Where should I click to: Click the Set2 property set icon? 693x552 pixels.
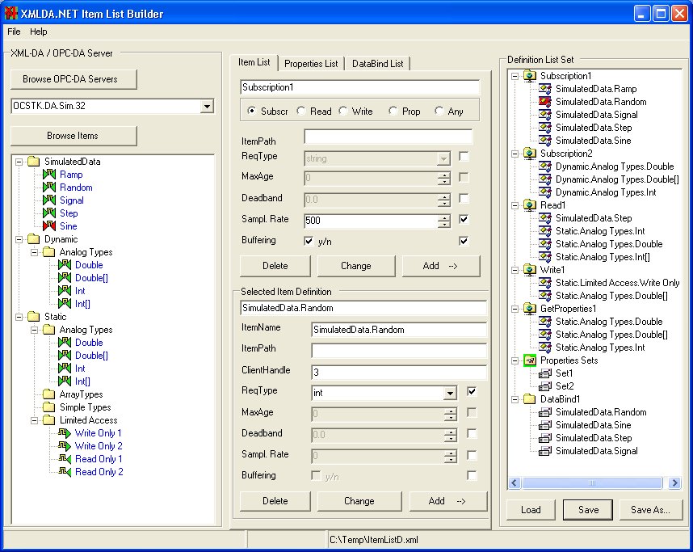[545, 386]
